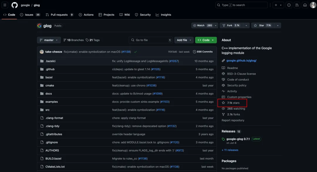View 21 Tags link
The width and height of the screenshot is (317, 172).
(x=92, y=40)
